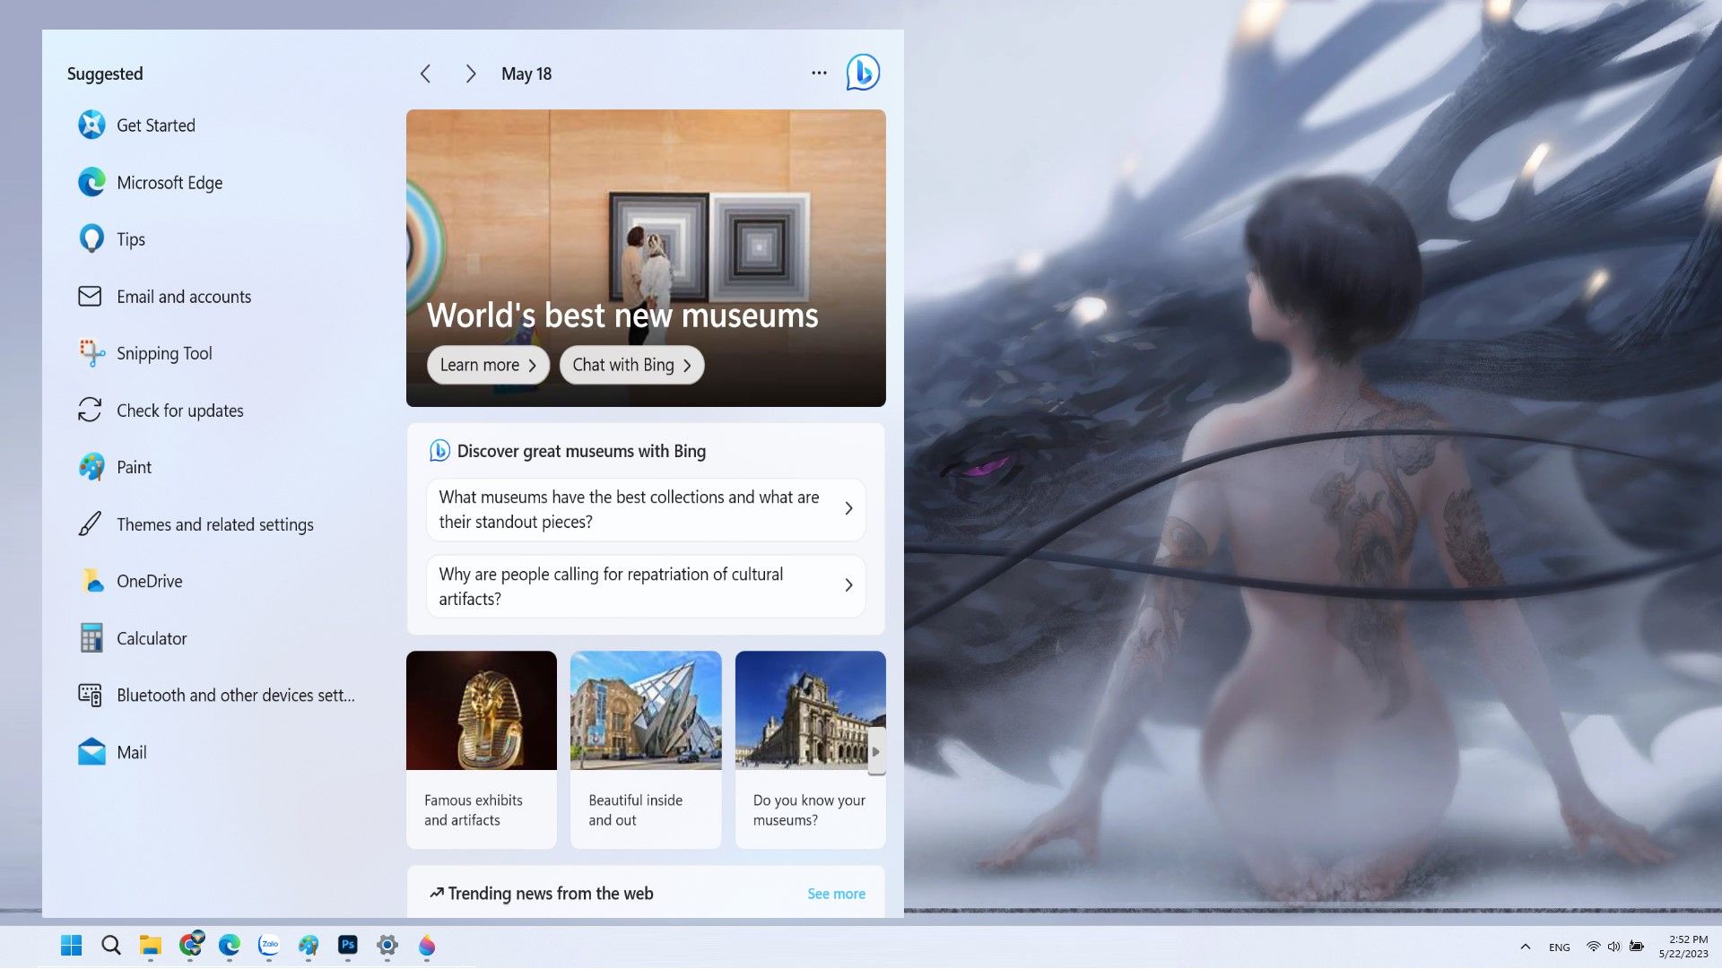The image size is (1722, 969).
Task: Open Bing chat icon at top right
Action: 863,73
